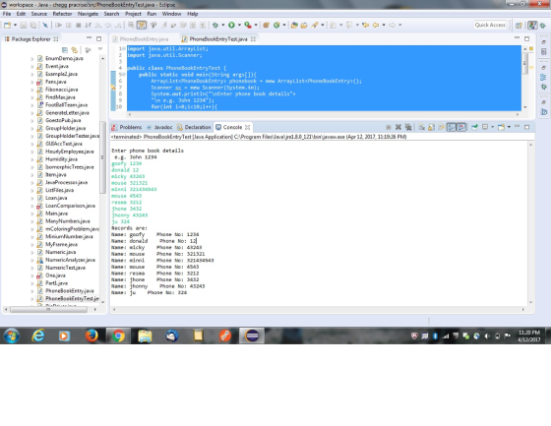Click the Pin Console icon

(474, 127)
